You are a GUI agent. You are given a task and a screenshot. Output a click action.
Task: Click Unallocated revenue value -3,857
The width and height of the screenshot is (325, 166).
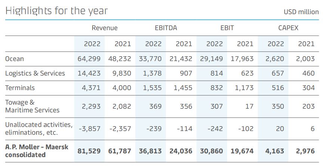(x=90, y=129)
